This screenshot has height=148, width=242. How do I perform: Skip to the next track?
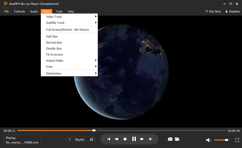(x=150, y=139)
